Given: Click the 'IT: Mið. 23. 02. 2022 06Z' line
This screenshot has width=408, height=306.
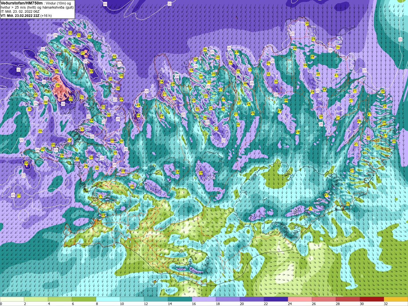Looking at the screenshot, I should (x=20, y=11).
